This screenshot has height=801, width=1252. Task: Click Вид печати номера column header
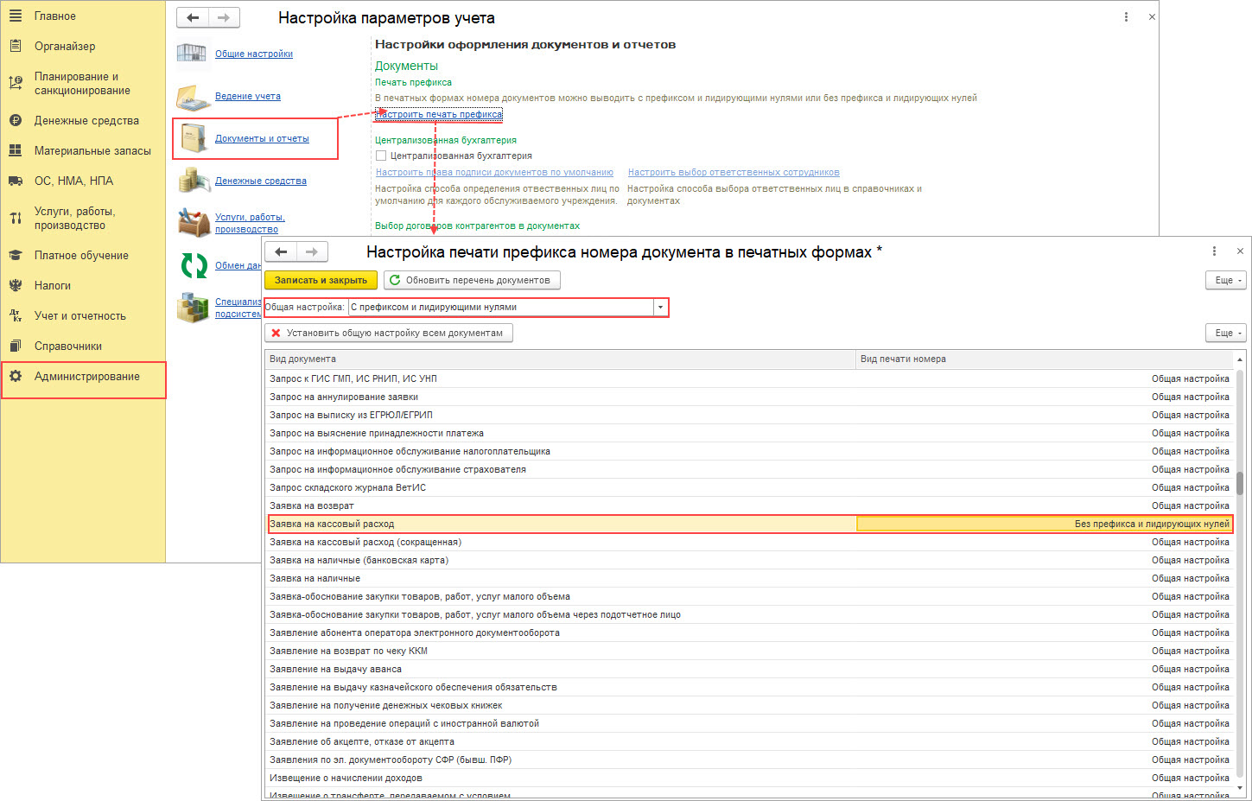coord(1045,359)
